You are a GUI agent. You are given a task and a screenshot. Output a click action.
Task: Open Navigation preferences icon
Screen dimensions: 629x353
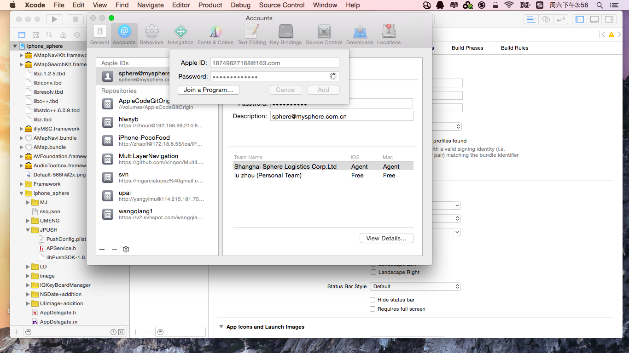point(181,35)
